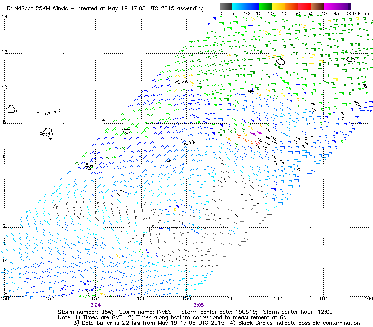Image resolution: width=373 pixels, height=327 pixels.
Task: Click the magenta 40+ knot wind barbs
Action: click(x=256, y=134)
